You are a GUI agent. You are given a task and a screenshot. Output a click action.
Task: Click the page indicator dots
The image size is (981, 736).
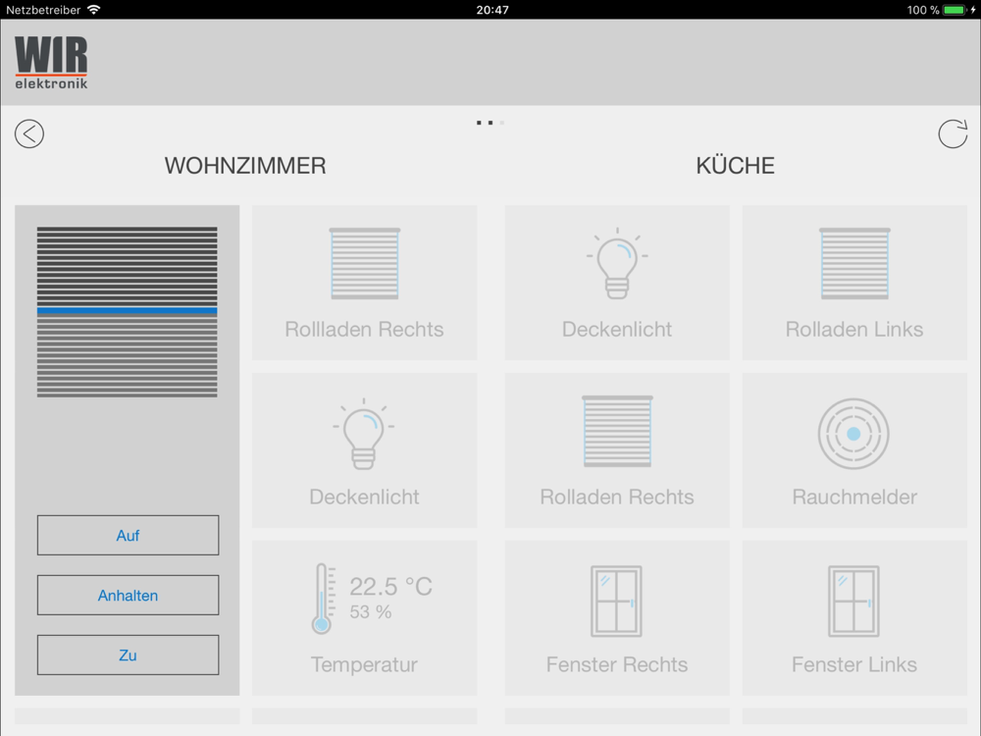click(x=490, y=123)
